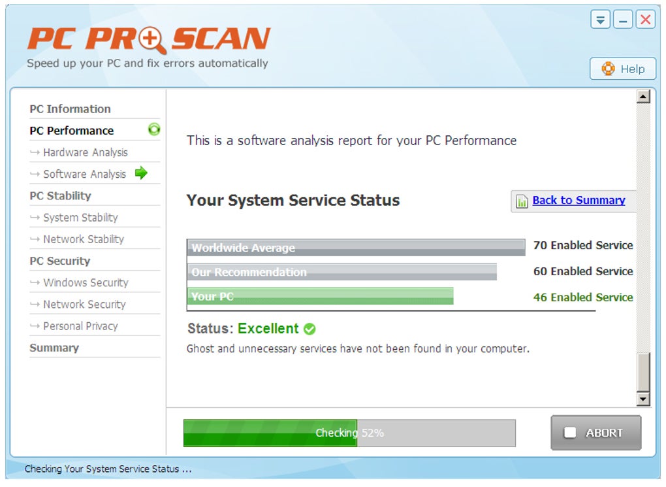Open System Stability item
The image size is (666, 487).
(x=80, y=217)
